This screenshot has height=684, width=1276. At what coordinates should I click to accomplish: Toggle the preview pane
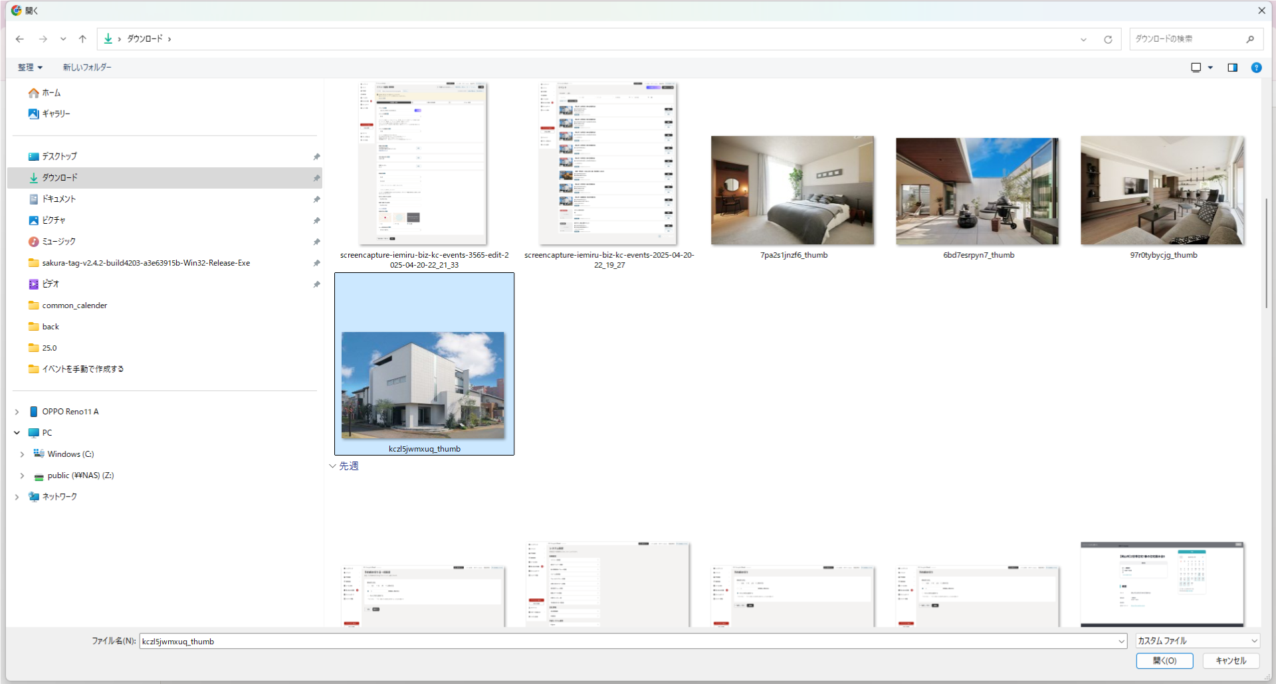1232,67
